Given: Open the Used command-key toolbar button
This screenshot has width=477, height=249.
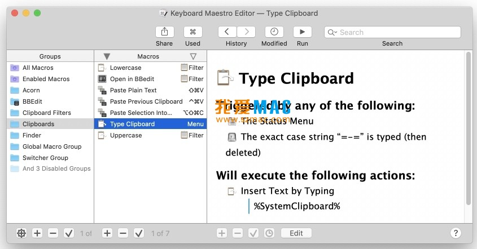Looking at the screenshot, I should pos(193,32).
